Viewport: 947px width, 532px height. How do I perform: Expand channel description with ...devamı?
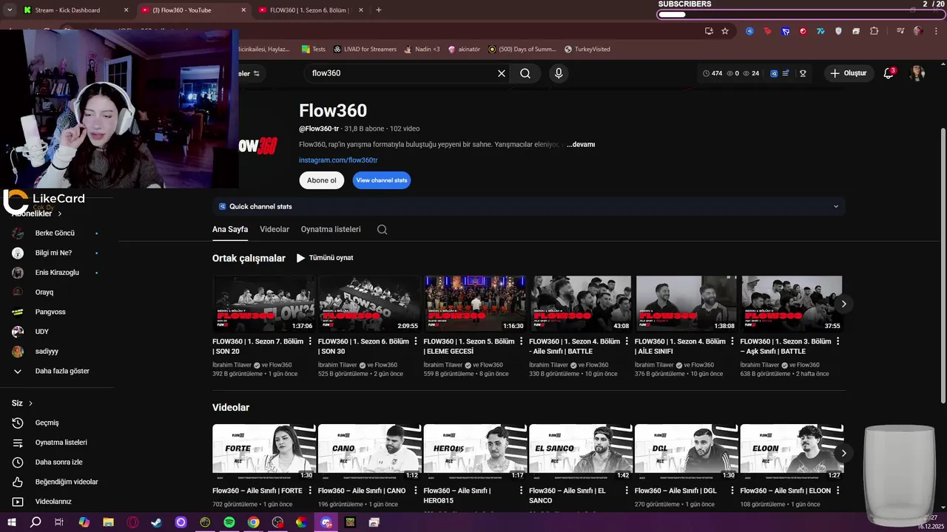(x=581, y=144)
